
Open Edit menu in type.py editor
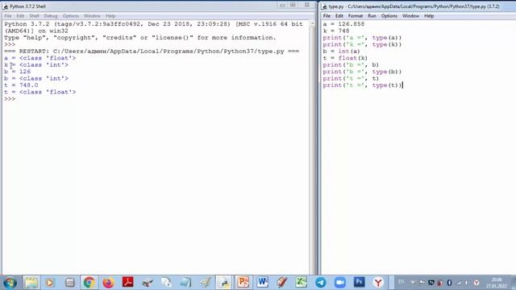click(x=339, y=16)
